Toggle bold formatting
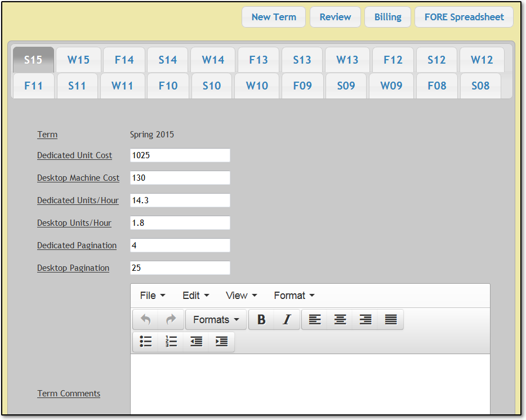This screenshot has height=420, width=526. point(261,319)
